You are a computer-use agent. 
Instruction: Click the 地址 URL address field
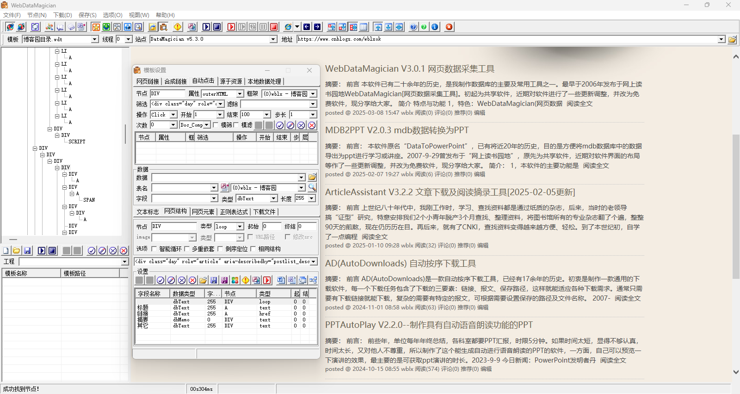(x=511, y=39)
